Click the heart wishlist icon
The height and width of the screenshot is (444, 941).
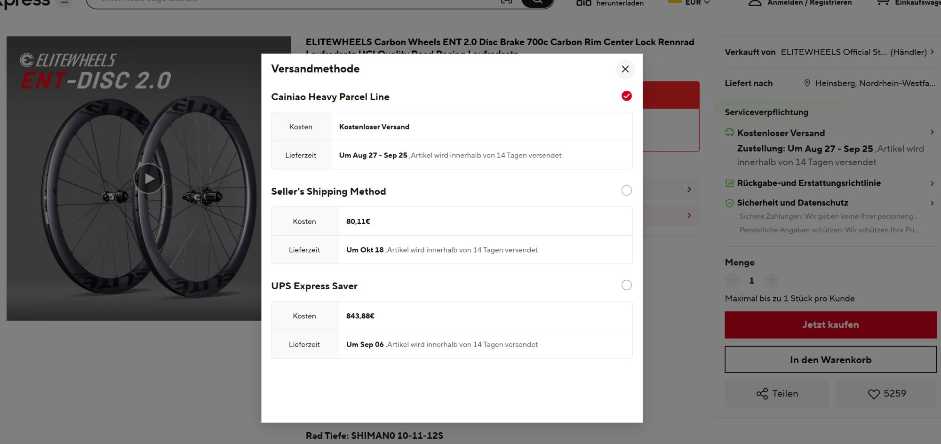[874, 394]
